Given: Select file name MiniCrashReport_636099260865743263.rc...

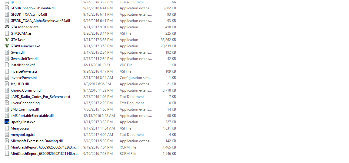Looking at the screenshot, I should tap(45, 147).
